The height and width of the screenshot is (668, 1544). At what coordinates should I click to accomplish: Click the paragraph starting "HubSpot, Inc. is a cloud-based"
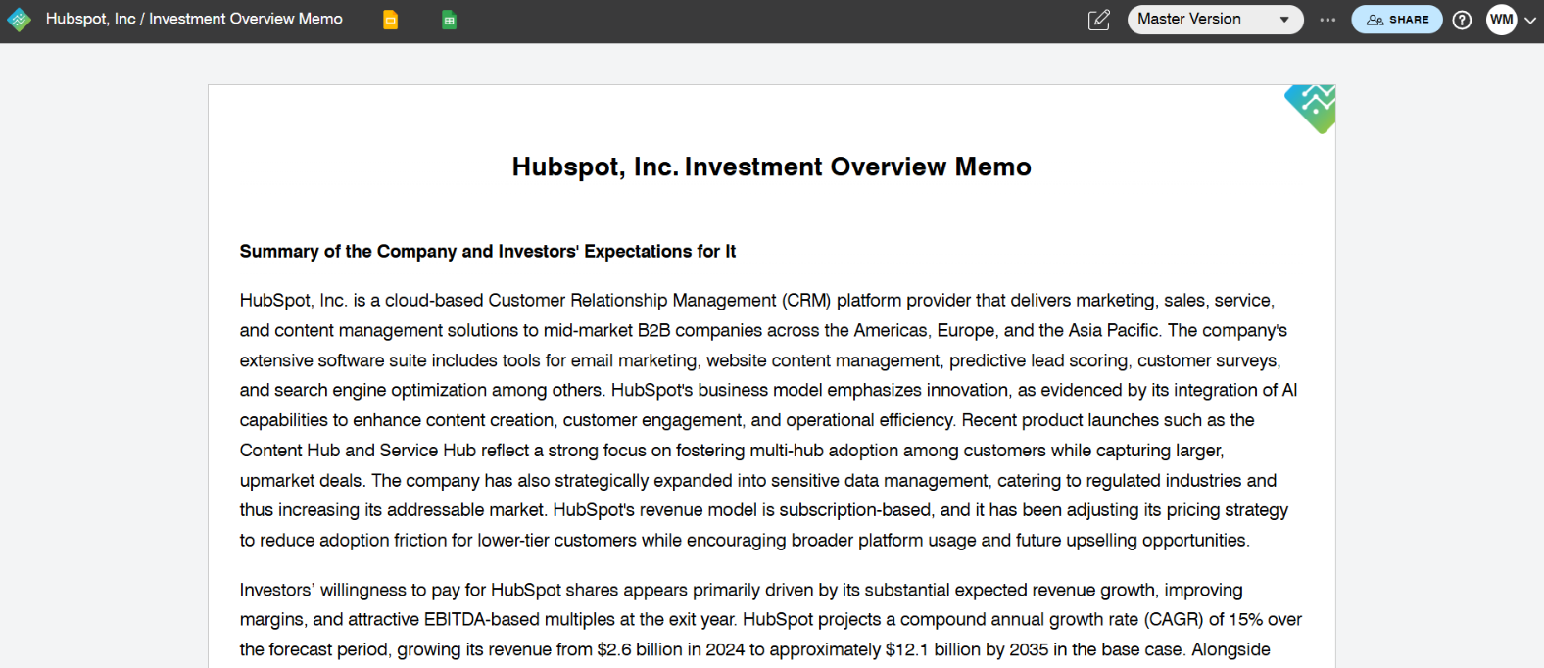pyautogui.click(x=771, y=420)
